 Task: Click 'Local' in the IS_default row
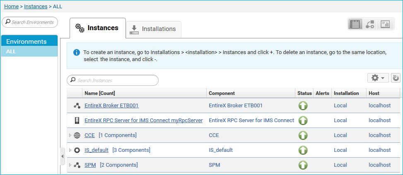pyautogui.click(x=340, y=150)
